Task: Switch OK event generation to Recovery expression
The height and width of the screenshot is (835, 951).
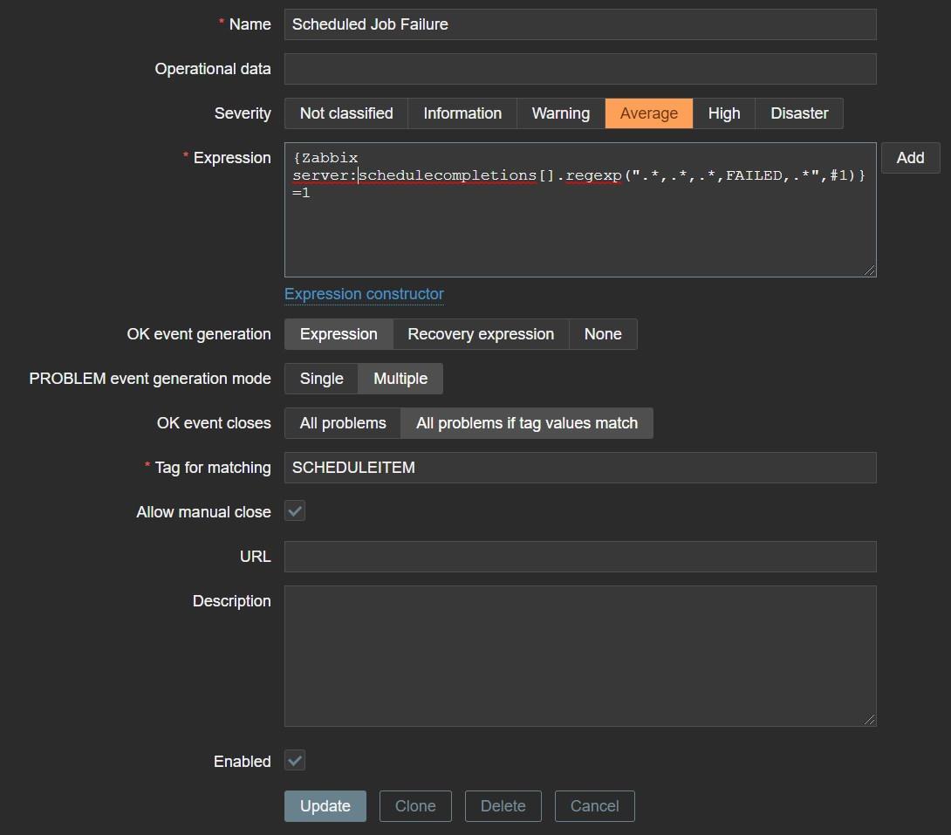Action: [x=480, y=333]
